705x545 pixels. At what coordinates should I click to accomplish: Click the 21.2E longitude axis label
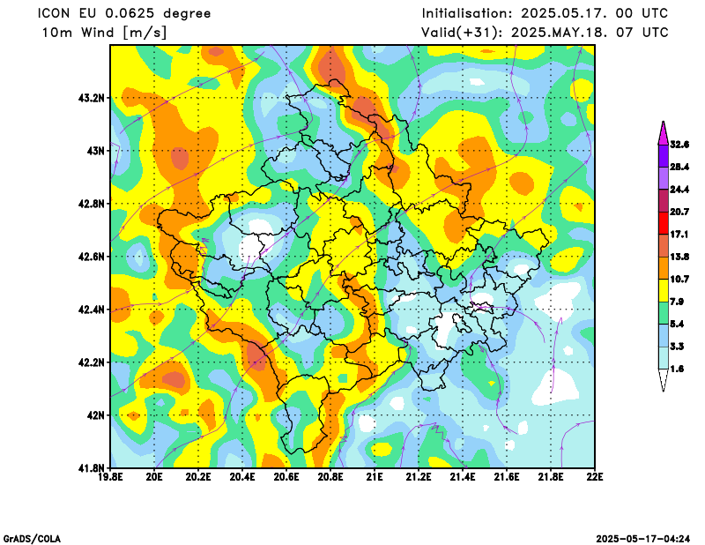[x=419, y=477]
